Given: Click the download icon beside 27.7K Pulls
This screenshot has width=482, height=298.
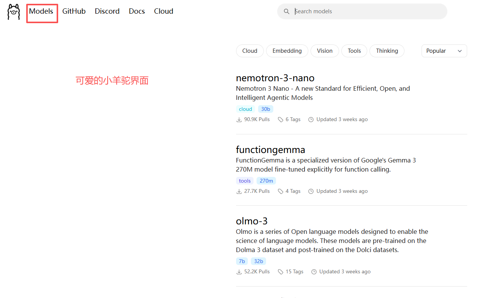Looking at the screenshot, I should click(x=239, y=191).
